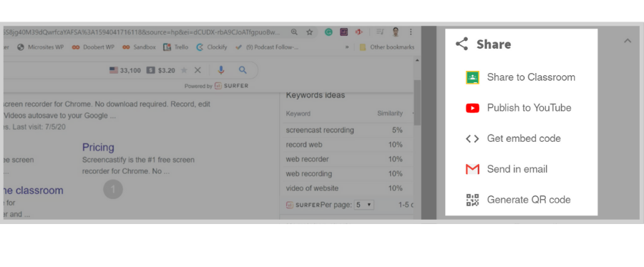Open the Chrome profile avatar
The height and width of the screenshot is (267, 644).
(396, 32)
